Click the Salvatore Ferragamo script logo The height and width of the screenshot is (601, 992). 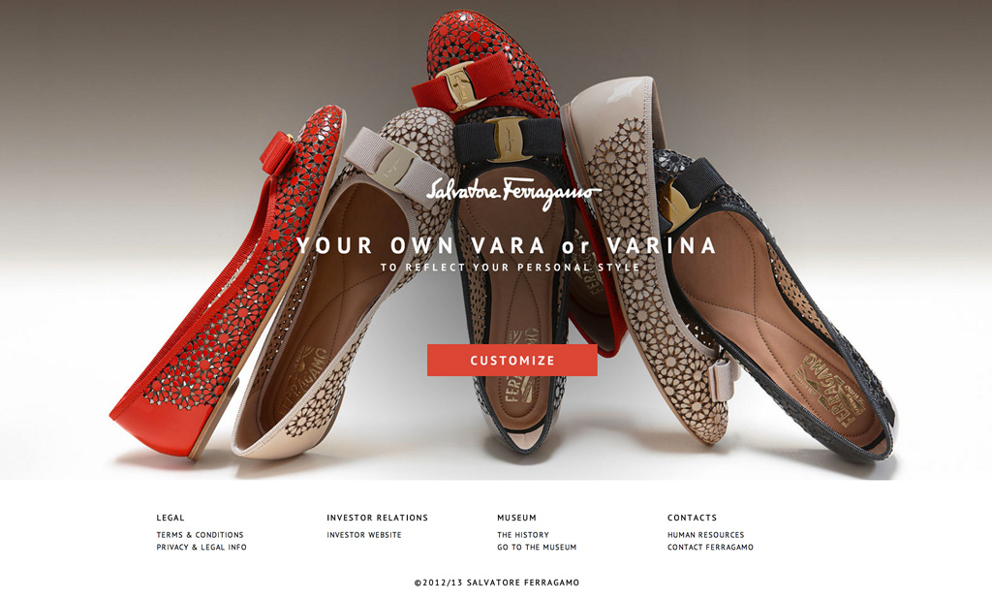tap(511, 192)
